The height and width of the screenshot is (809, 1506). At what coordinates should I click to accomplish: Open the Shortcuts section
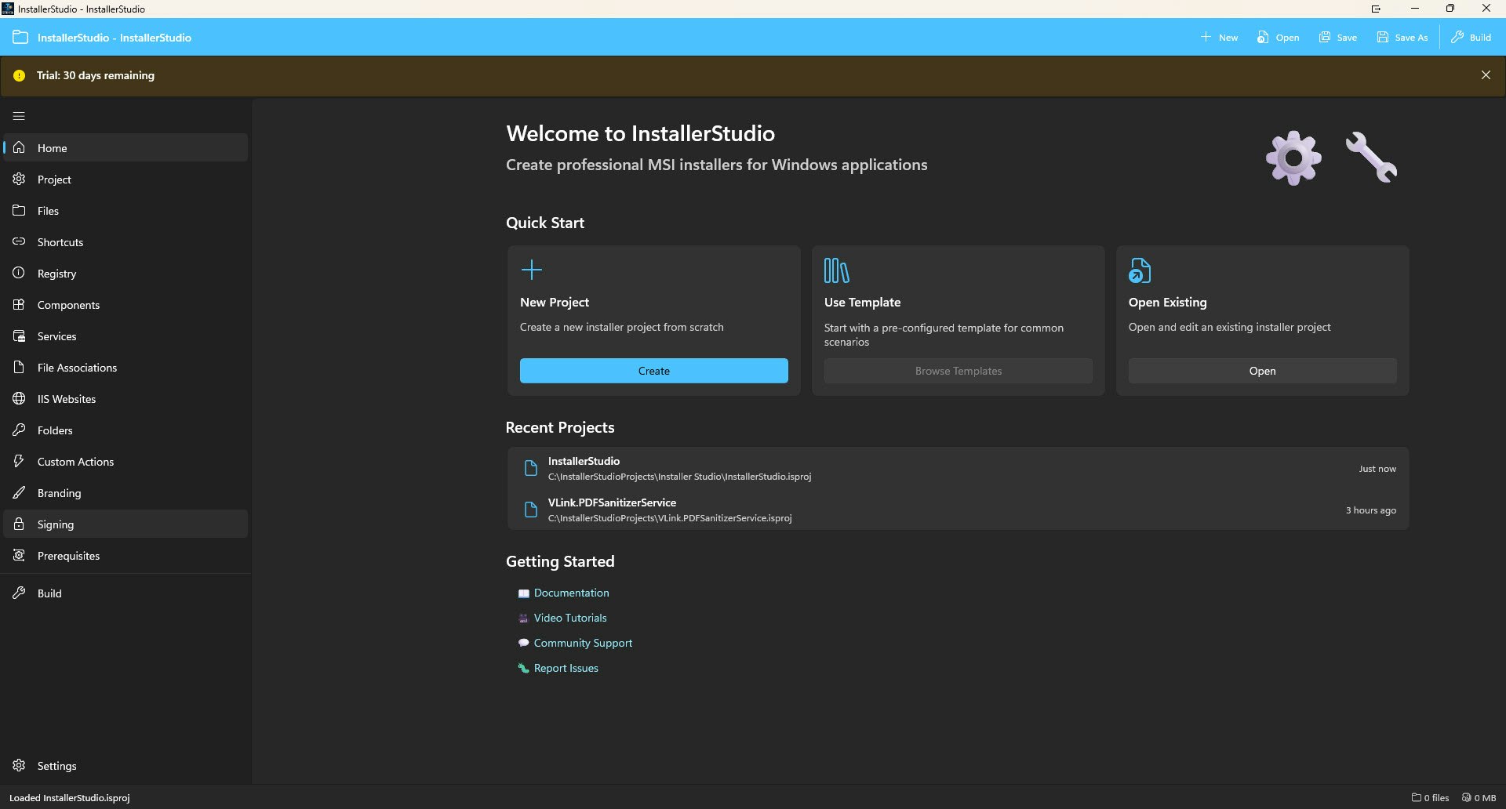point(60,241)
